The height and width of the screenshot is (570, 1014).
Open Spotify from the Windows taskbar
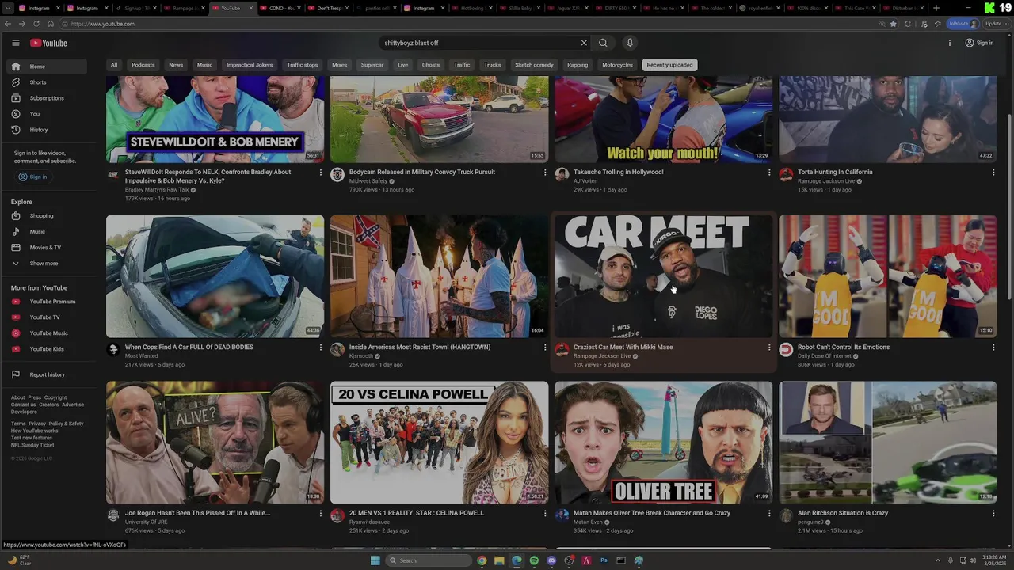[534, 560]
